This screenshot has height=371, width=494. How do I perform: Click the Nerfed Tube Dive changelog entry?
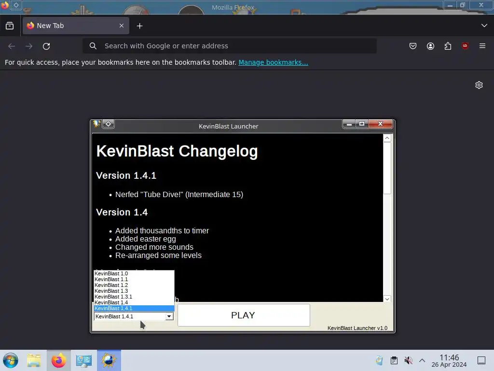tap(179, 194)
